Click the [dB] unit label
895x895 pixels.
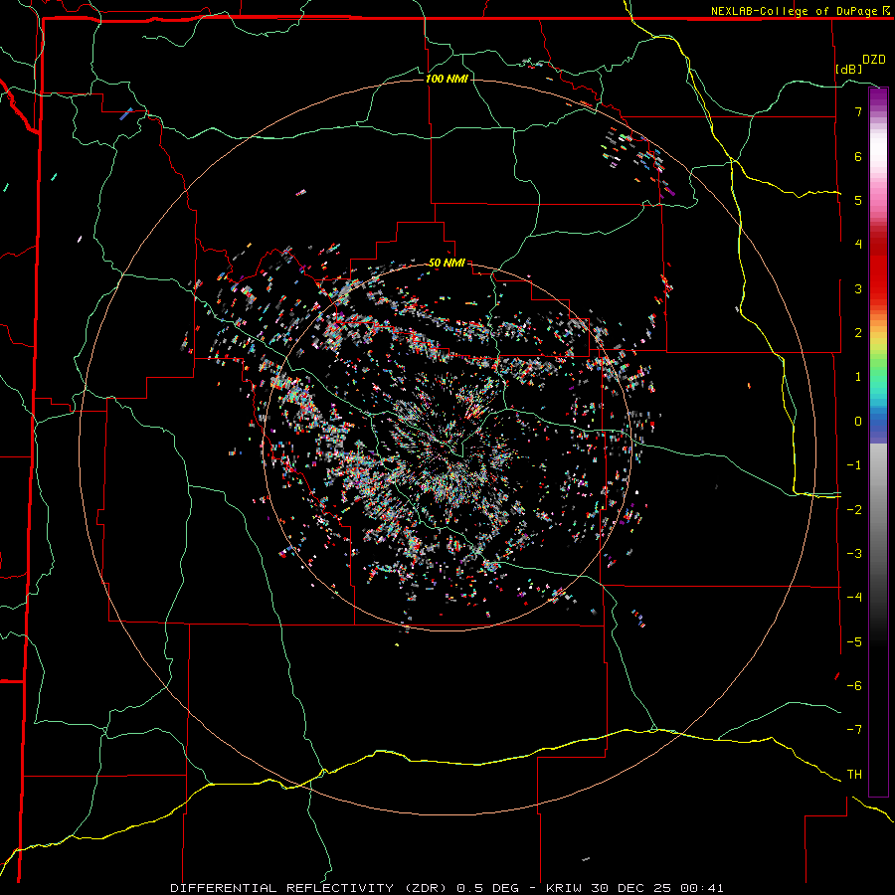click(x=849, y=69)
